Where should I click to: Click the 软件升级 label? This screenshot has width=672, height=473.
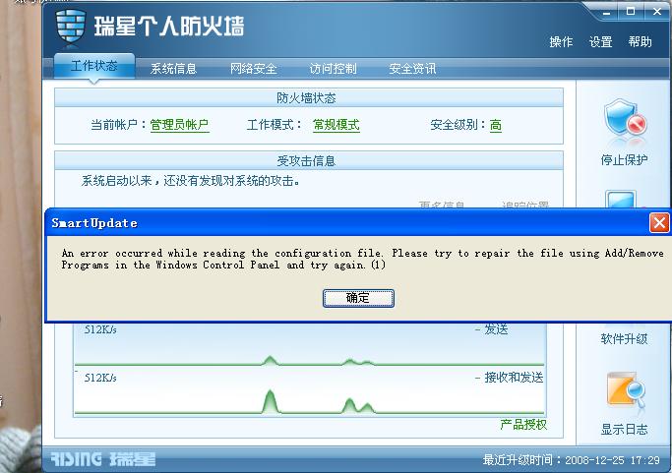click(624, 339)
